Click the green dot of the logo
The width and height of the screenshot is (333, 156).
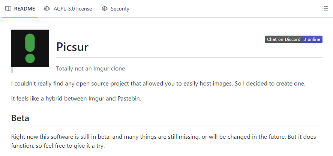pos(30,58)
